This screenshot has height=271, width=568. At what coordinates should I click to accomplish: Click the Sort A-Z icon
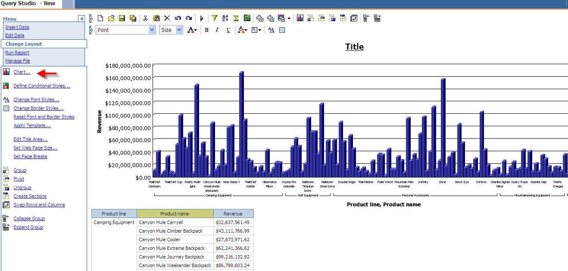pyautogui.click(x=225, y=18)
